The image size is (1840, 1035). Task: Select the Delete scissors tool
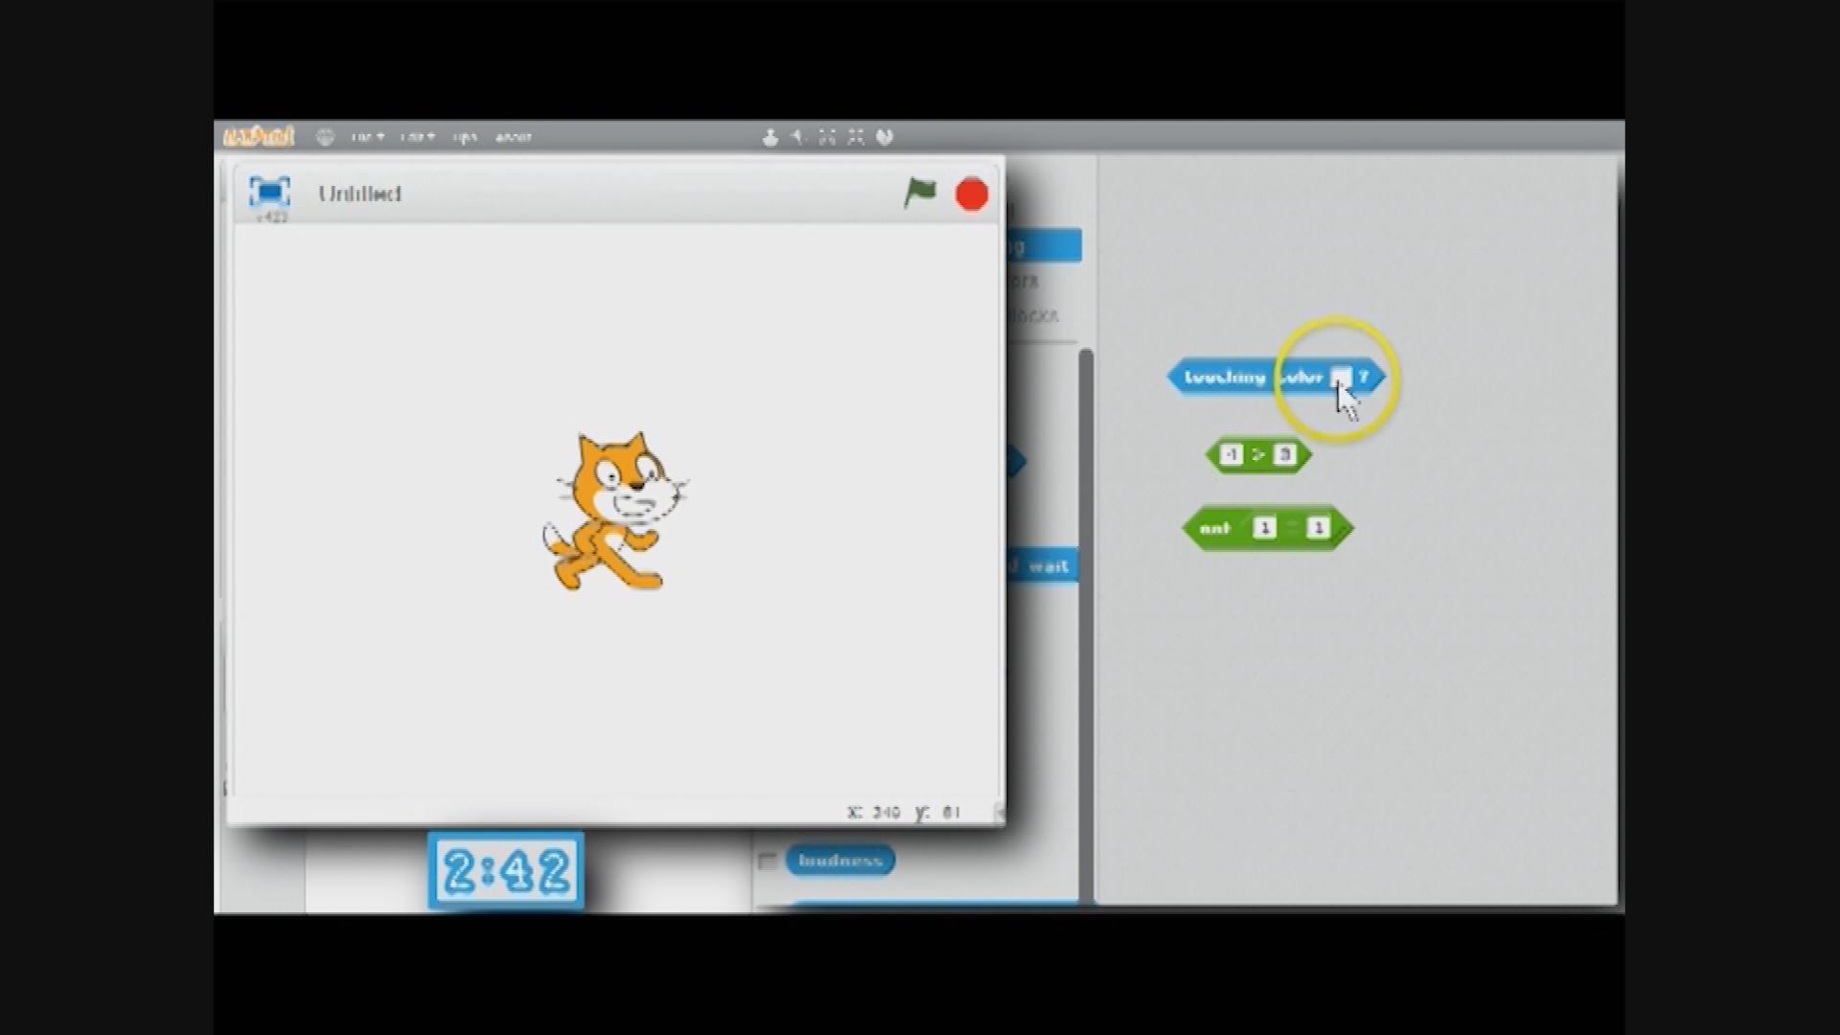tap(798, 137)
